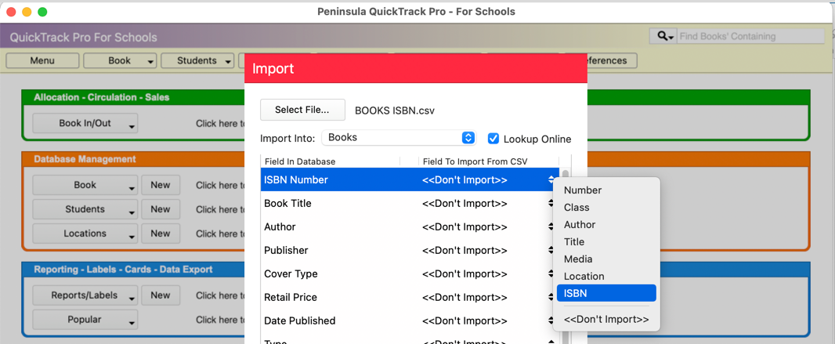Screen dimensions: 835x344
Task: Choose ISBN from the popup menu
Action: point(606,293)
